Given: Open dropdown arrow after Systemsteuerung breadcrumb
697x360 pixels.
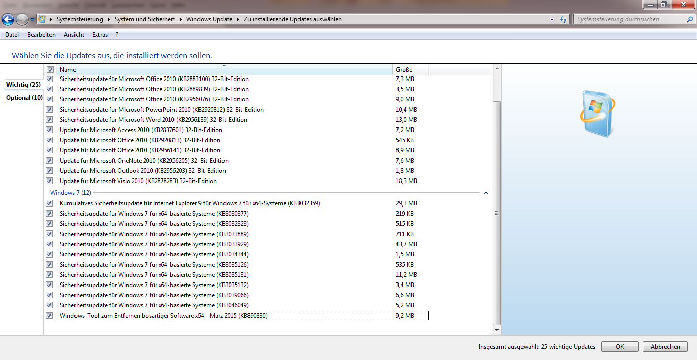Looking at the screenshot, I should pyautogui.click(x=109, y=19).
